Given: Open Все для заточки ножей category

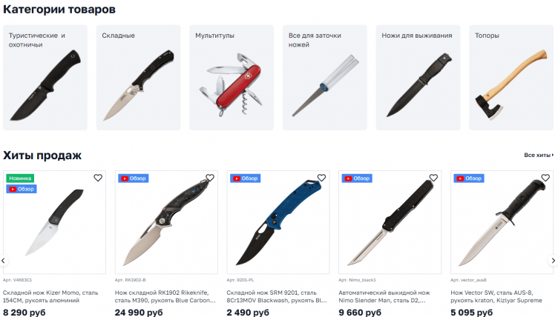Looking at the screenshot, I should pyautogui.click(x=325, y=78).
